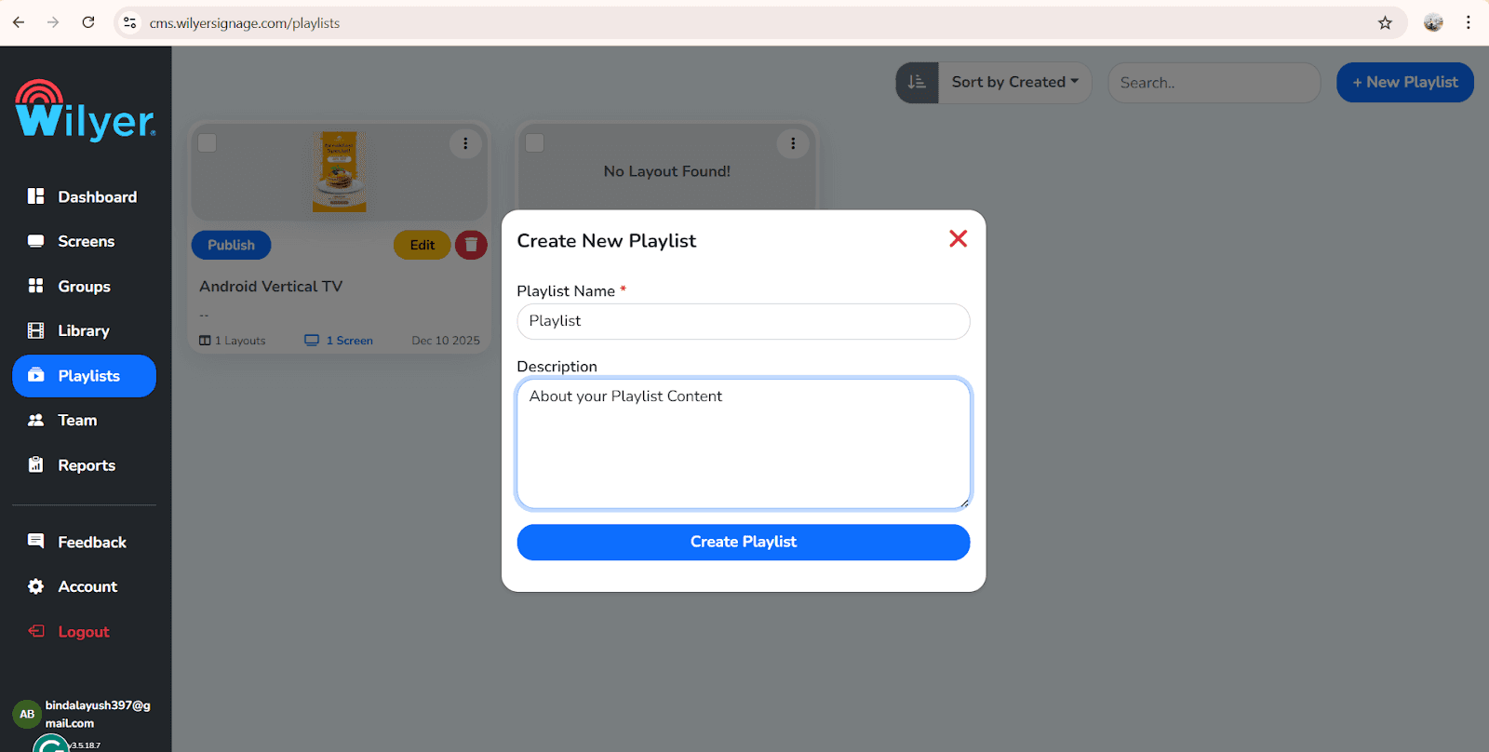Click the Wilyer logo
Viewport: 1489px width, 752px height.
point(86,110)
